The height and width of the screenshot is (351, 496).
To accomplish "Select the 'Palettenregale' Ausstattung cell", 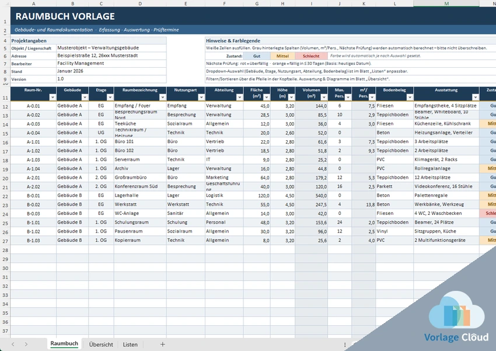I will point(446,196).
